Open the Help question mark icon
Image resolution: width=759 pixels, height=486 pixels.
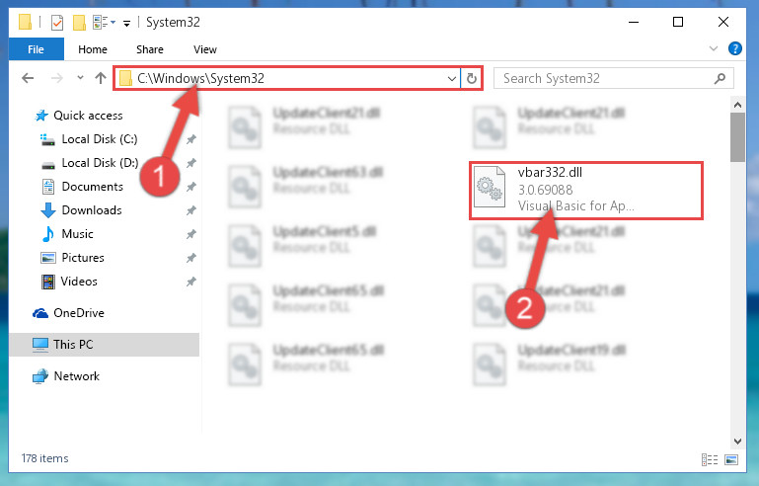click(x=734, y=49)
